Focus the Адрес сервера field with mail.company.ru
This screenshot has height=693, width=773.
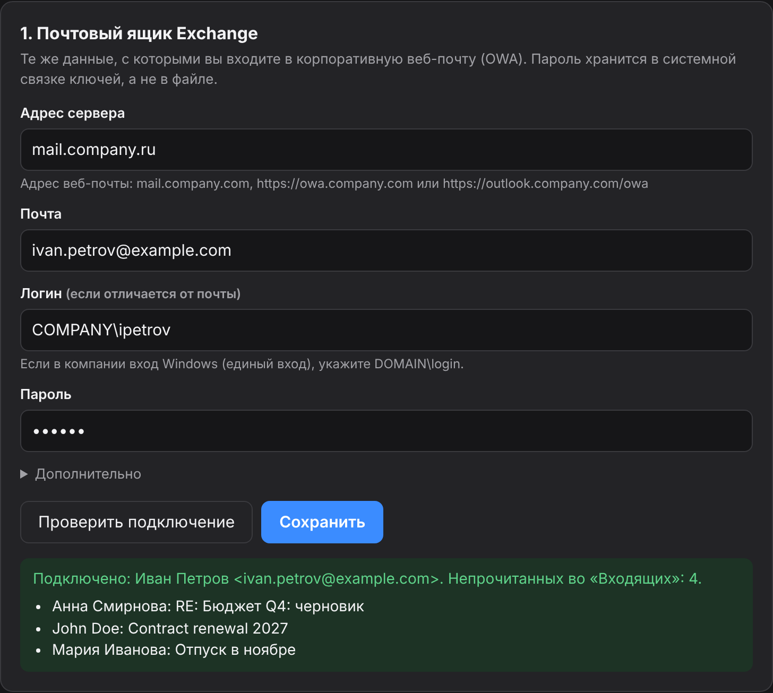(x=386, y=150)
